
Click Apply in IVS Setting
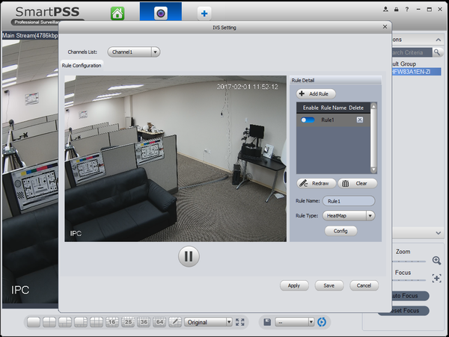coord(294,285)
